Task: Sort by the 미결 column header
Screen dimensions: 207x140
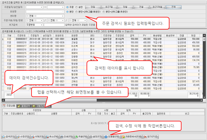Action: (x=182, y=36)
